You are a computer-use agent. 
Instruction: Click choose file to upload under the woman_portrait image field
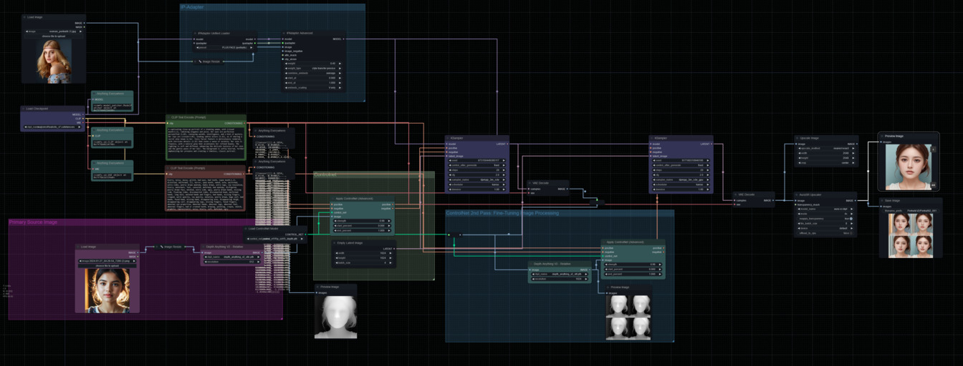54,36
